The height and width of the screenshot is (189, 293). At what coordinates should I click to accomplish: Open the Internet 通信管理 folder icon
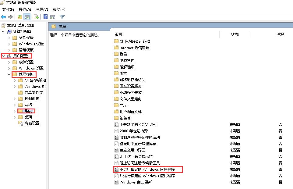[116, 48]
